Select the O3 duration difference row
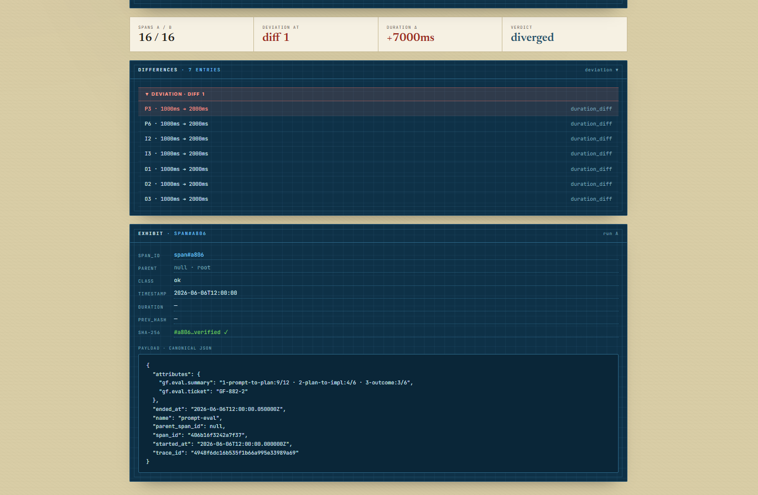The width and height of the screenshot is (758, 495). 378,199
